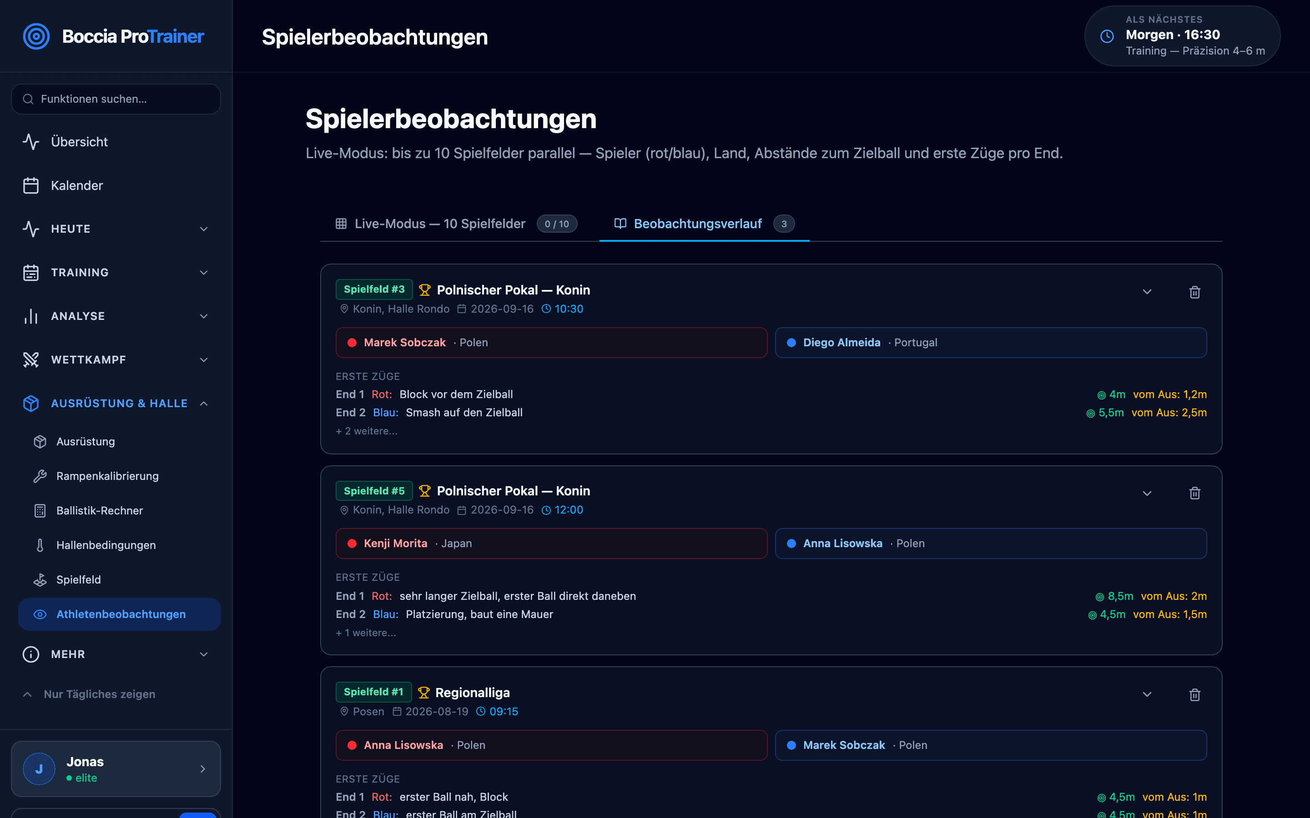Image resolution: width=1310 pixels, height=818 pixels.
Task: Click red player Kenji Morita Japan
Action: point(551,543)
